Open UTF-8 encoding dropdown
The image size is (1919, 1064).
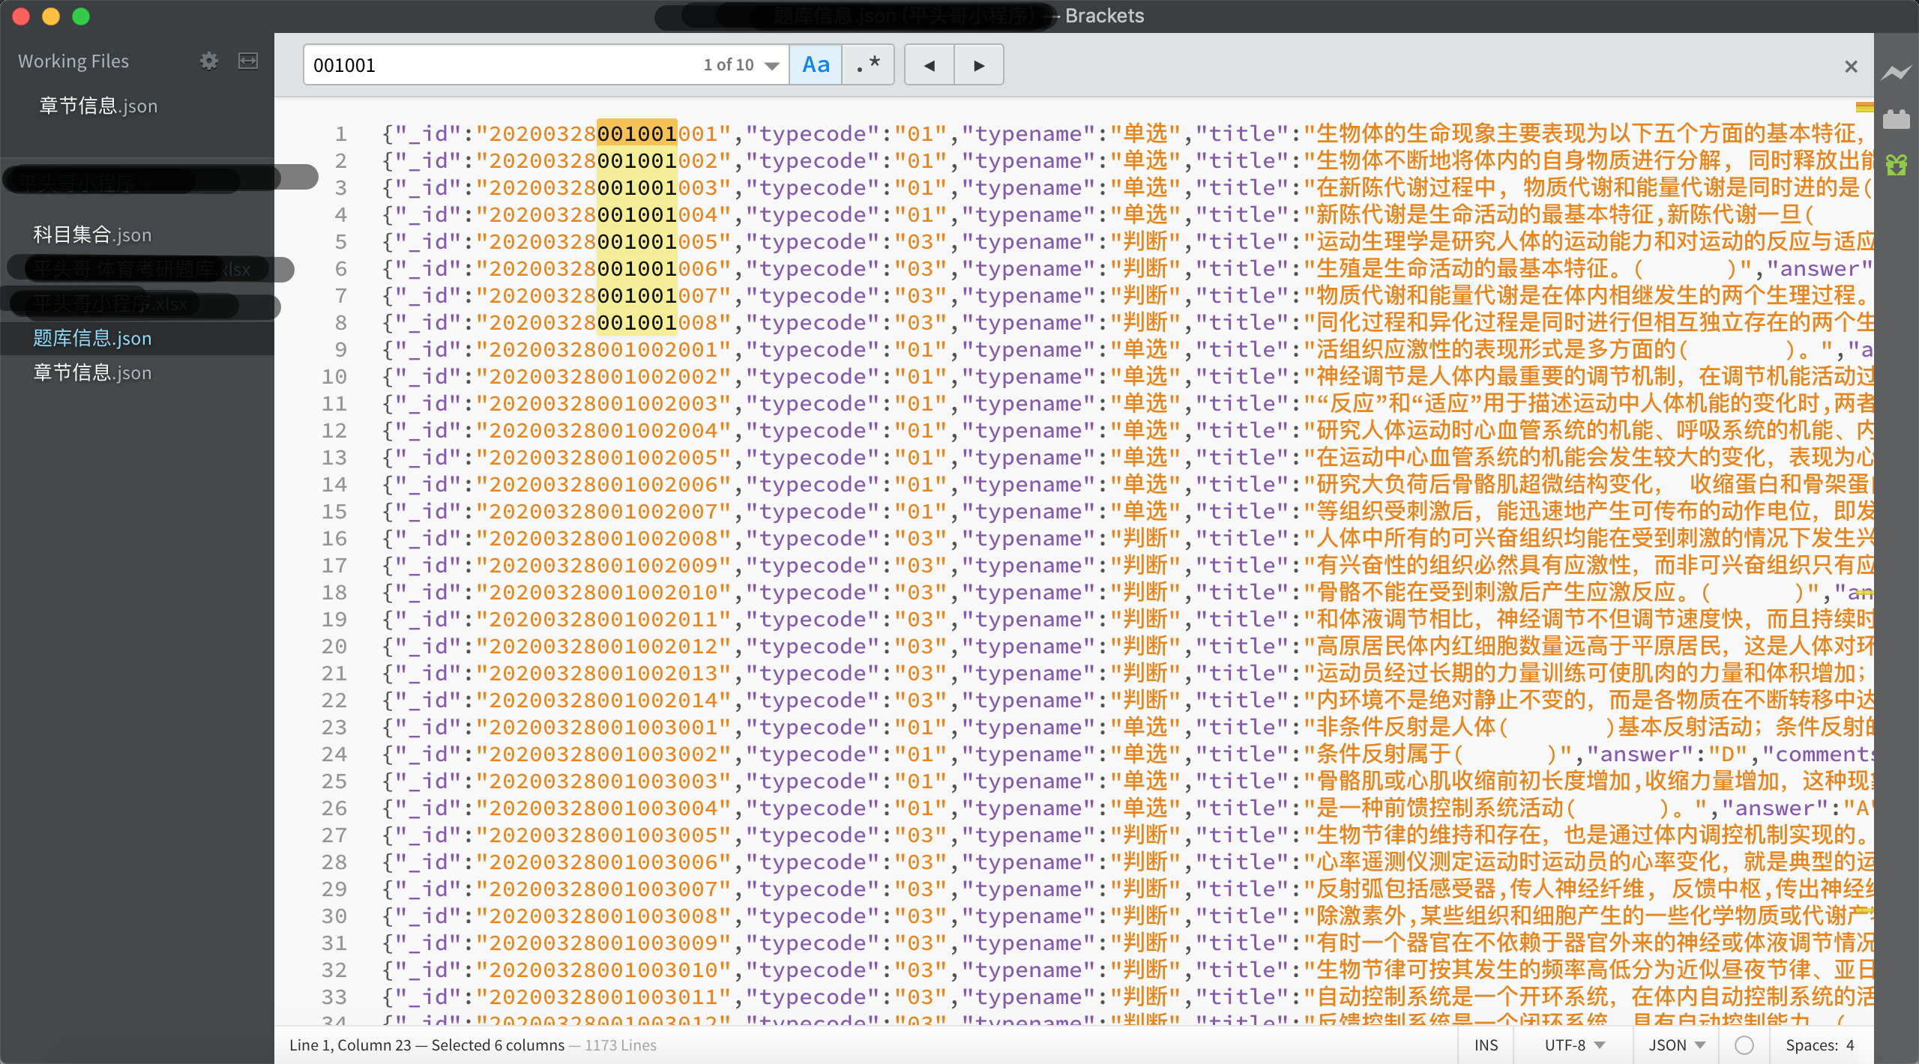click(1574, 1045)
